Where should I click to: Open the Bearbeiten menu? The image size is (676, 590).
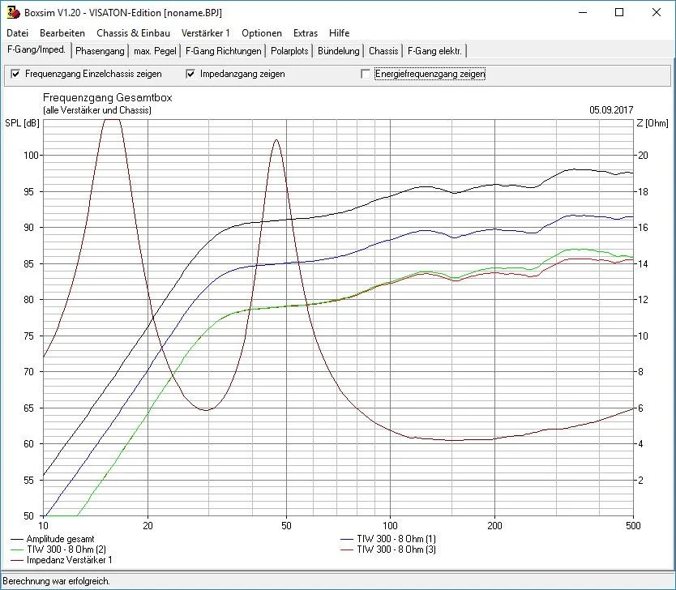pyautogui.click(x=62, y=33)
